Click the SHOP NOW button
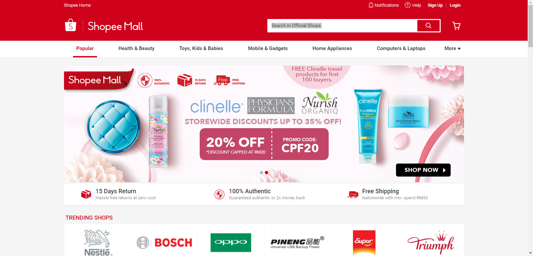533x256 pixels. coord(423,170)
